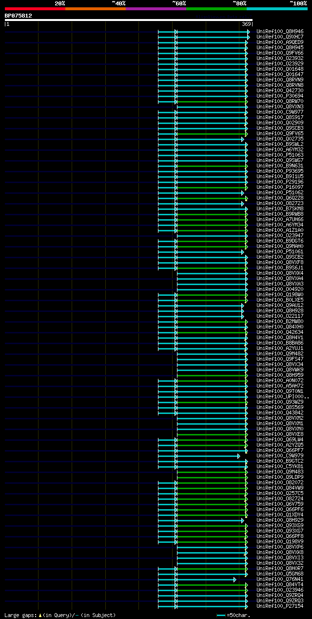
Task: Click the Large gaps legend text
Action: (60, 615)
